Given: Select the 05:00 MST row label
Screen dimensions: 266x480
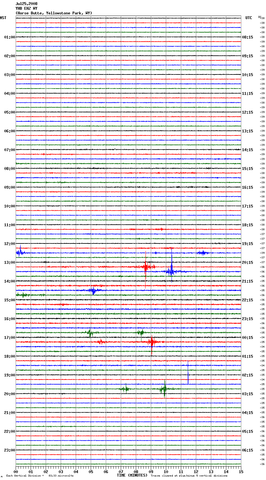Looking at the screenshot, I should [x=10, y=112].
